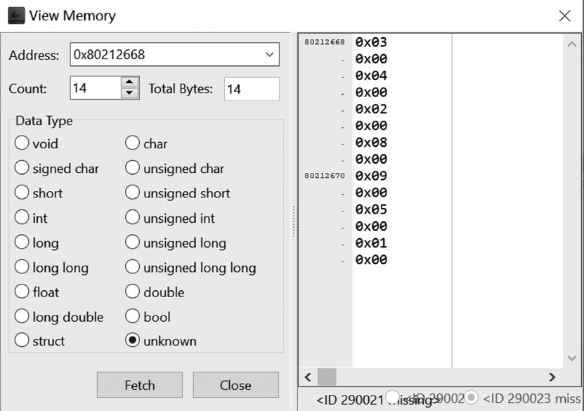Select the signed char radio button
The height and width of the screenshot is (411, 584).
click(x=22, y=167)
